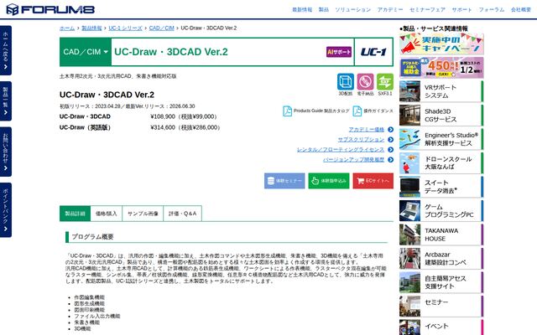Open the セミナー sidebar card
The height and width of the screenshot is (335, 537).
441,306
